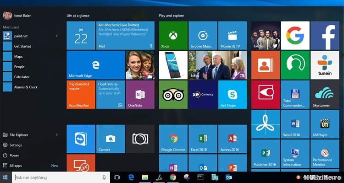
Task: Open Settings from Start menu
Action: [x=16, y=145]
